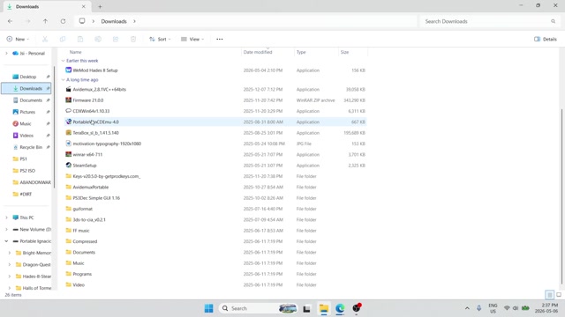Open the Sort dropdown menu
Viewport: 565px width, 317px height.
click(160, 39)
